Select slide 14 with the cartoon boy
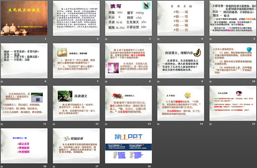 pos(181,103)
